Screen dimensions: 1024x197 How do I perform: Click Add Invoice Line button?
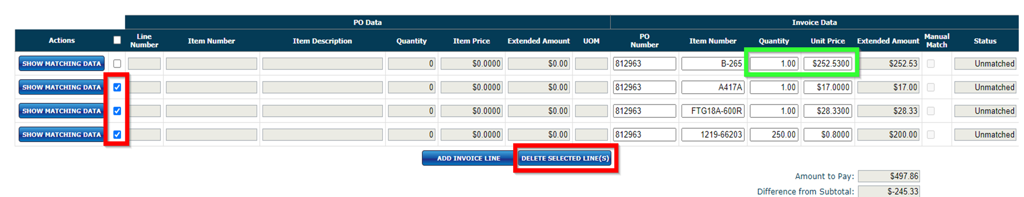[468, 158]
